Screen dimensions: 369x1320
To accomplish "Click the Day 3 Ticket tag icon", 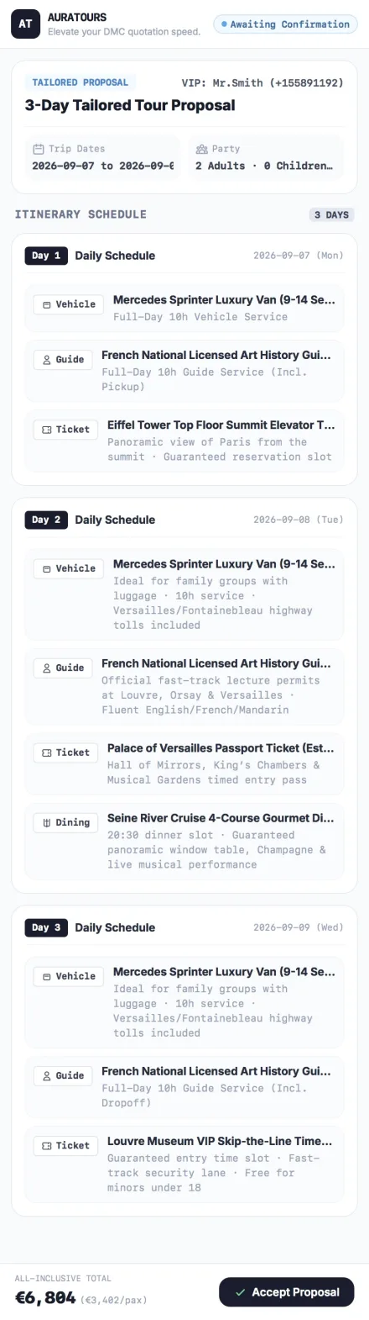I will pyautogui.click(x=47, y=1145).
